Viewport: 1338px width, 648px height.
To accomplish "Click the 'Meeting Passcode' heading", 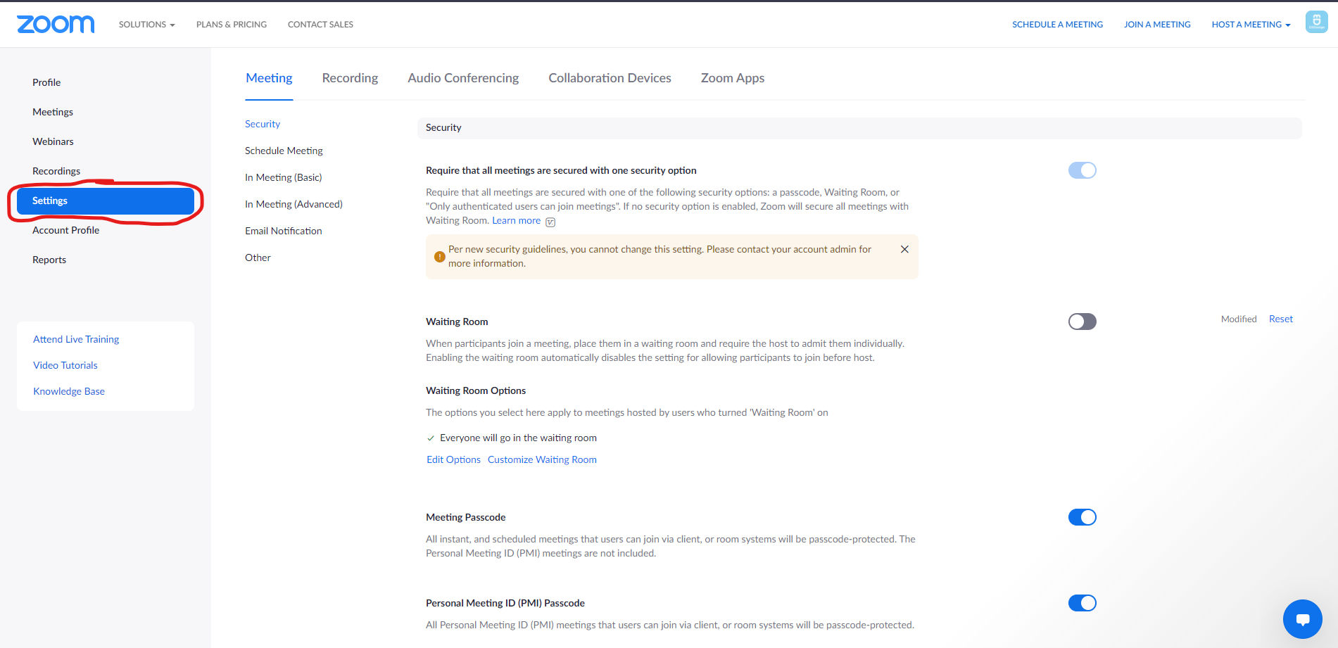I will pos(466,517).
